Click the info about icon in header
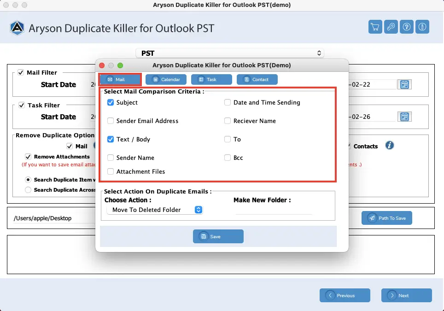The width and height of the screenshot is (444, 311). [x=422, y=27]
